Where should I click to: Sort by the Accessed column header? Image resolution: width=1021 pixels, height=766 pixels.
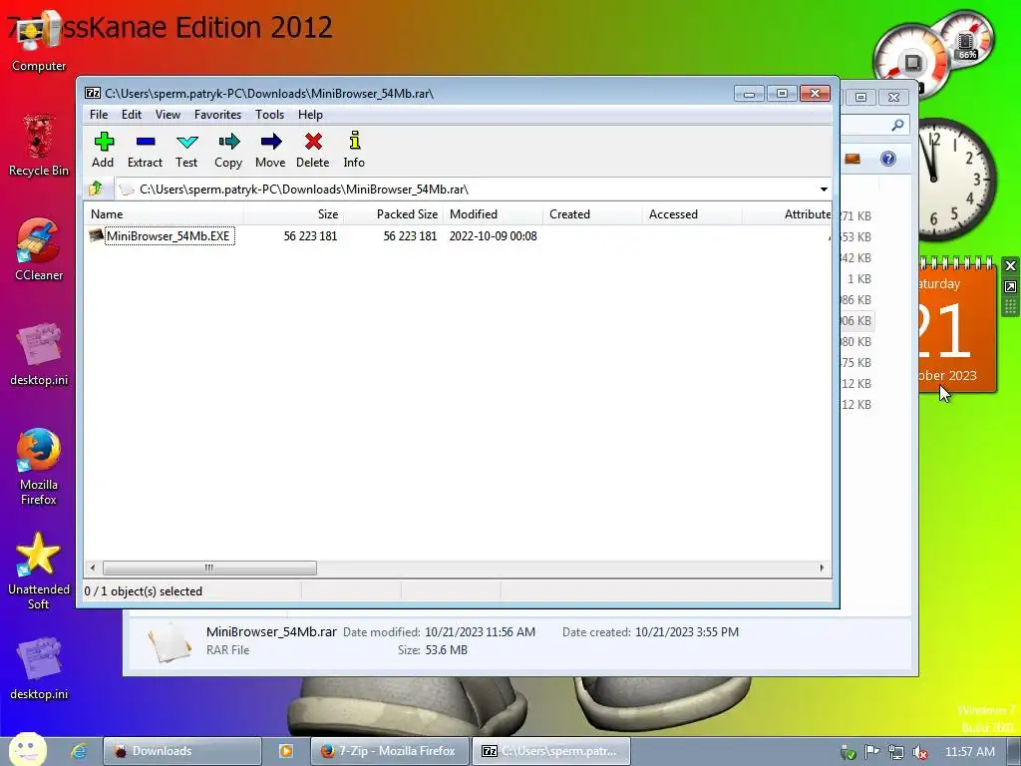point(692,213)
